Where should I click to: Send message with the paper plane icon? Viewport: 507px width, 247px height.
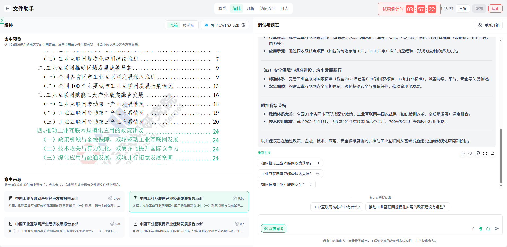point(496,228)
